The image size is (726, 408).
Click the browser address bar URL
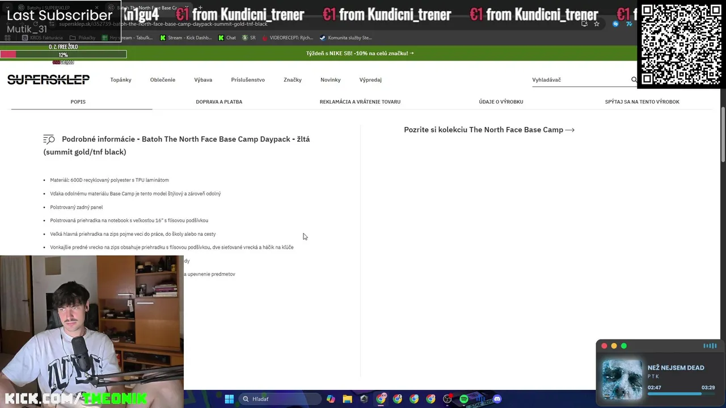coord(163,24)
